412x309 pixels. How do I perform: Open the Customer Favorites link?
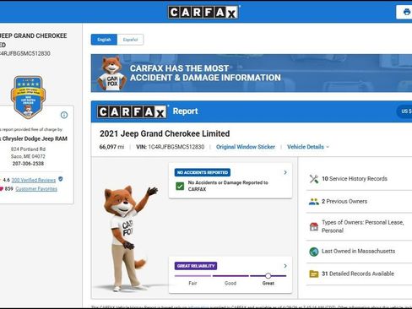(36, 189)
